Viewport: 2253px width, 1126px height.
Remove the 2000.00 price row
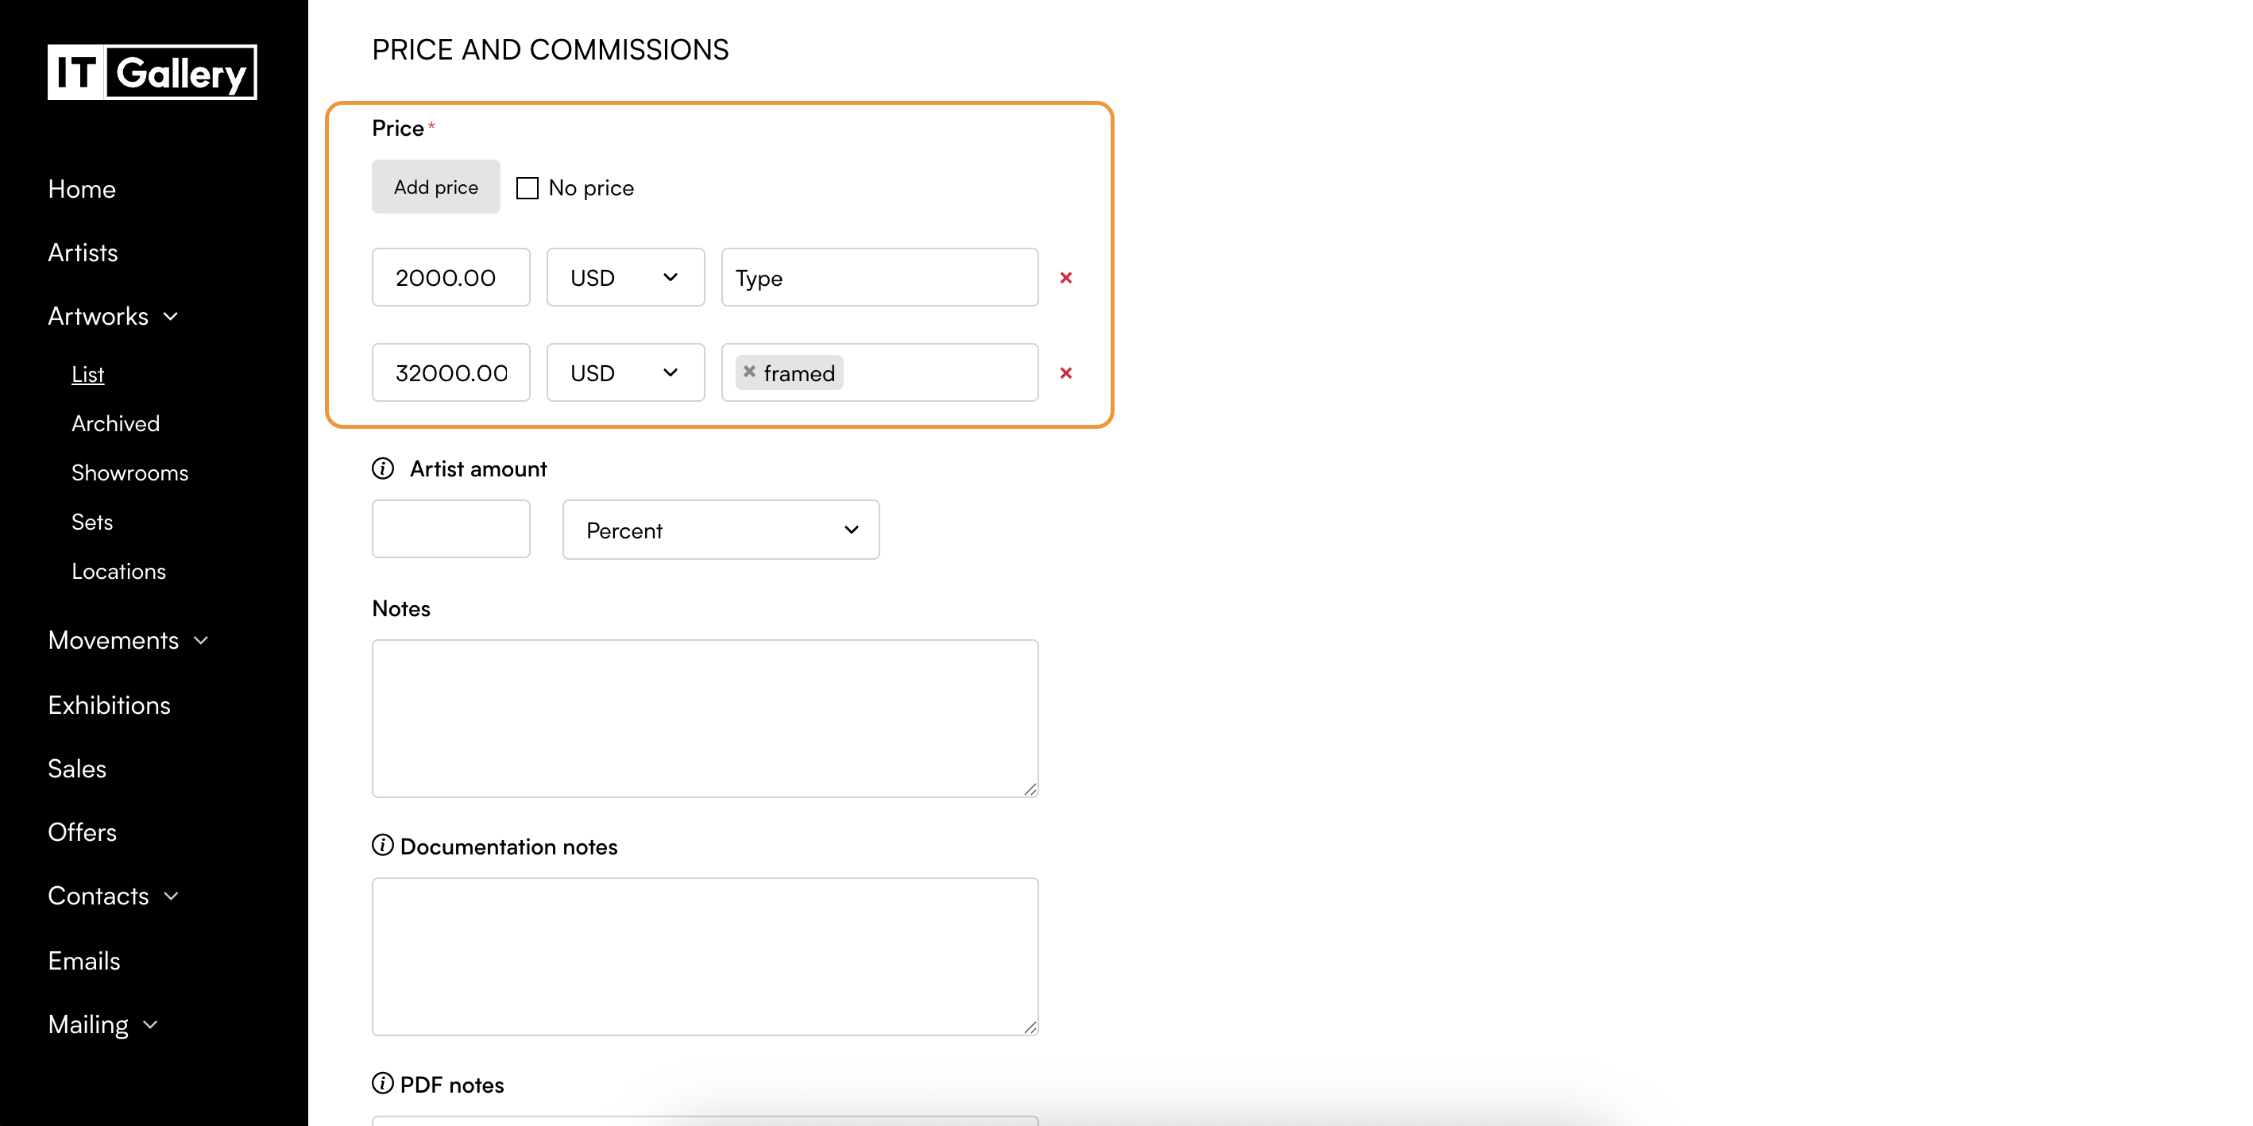[1065, 277]
